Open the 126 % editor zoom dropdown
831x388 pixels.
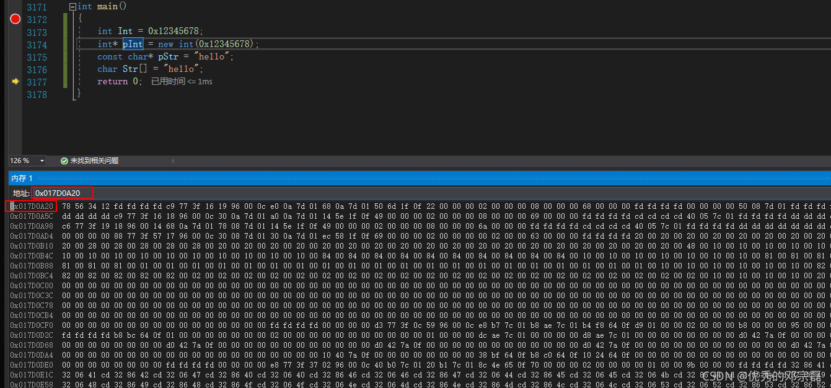42,161
